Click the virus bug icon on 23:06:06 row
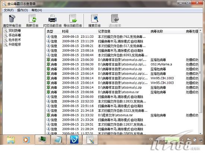Screen dimensions: 205x154 pos(48,92)
